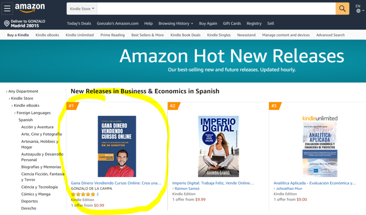Open Today's Deals link
The image size is (366, 215).
tap(79, 24)
